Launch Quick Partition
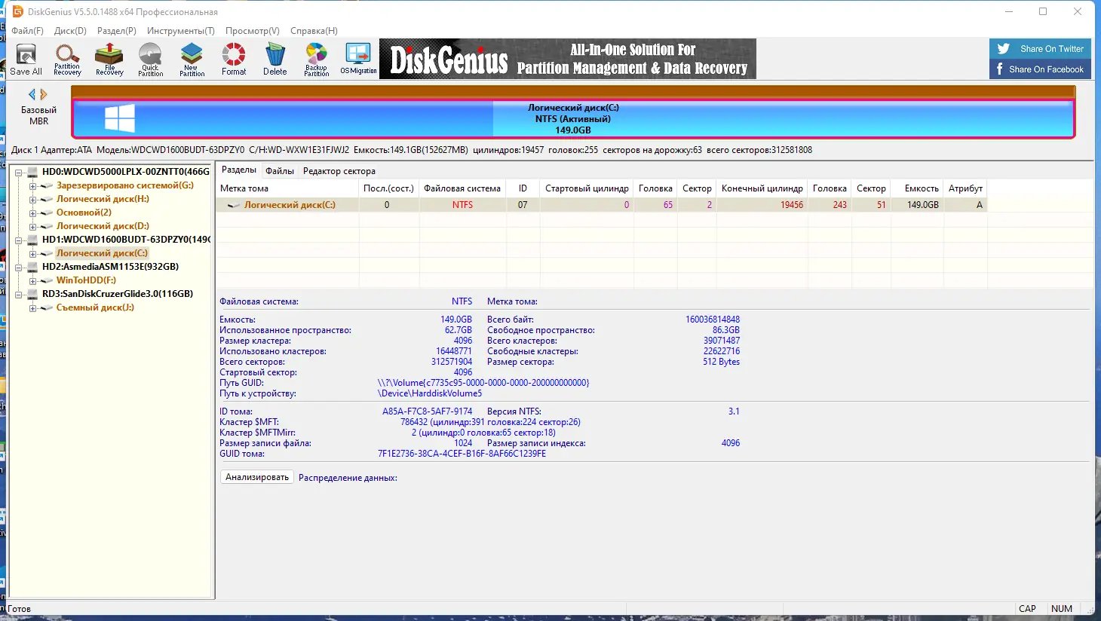Viewport: 1101px width, 621px height. click(x=150, y=59)
